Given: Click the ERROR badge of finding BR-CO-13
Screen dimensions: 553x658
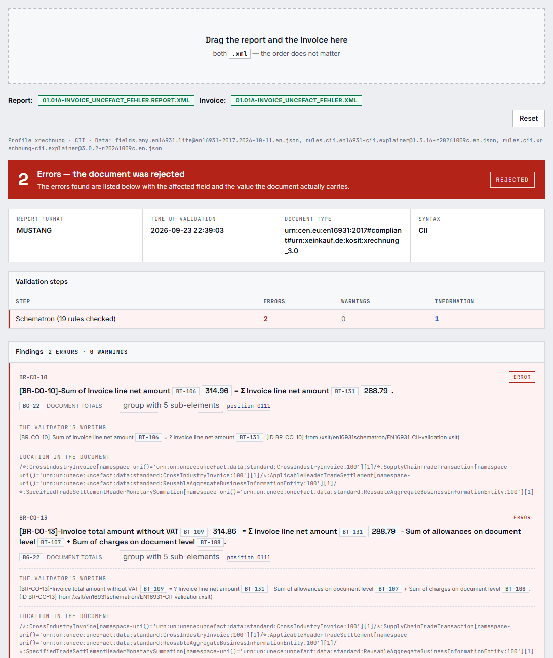Looking at the screenshot, I should [x=522, y=518].
